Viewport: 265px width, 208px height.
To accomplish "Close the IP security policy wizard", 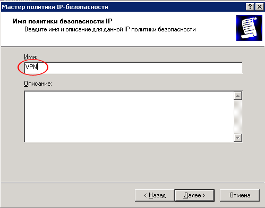I will [260, 7].
